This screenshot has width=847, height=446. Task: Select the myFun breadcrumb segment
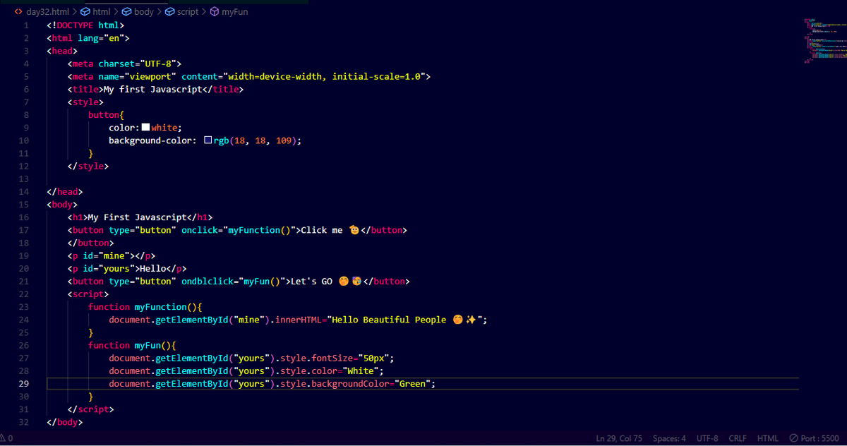(x=229, y=11)
